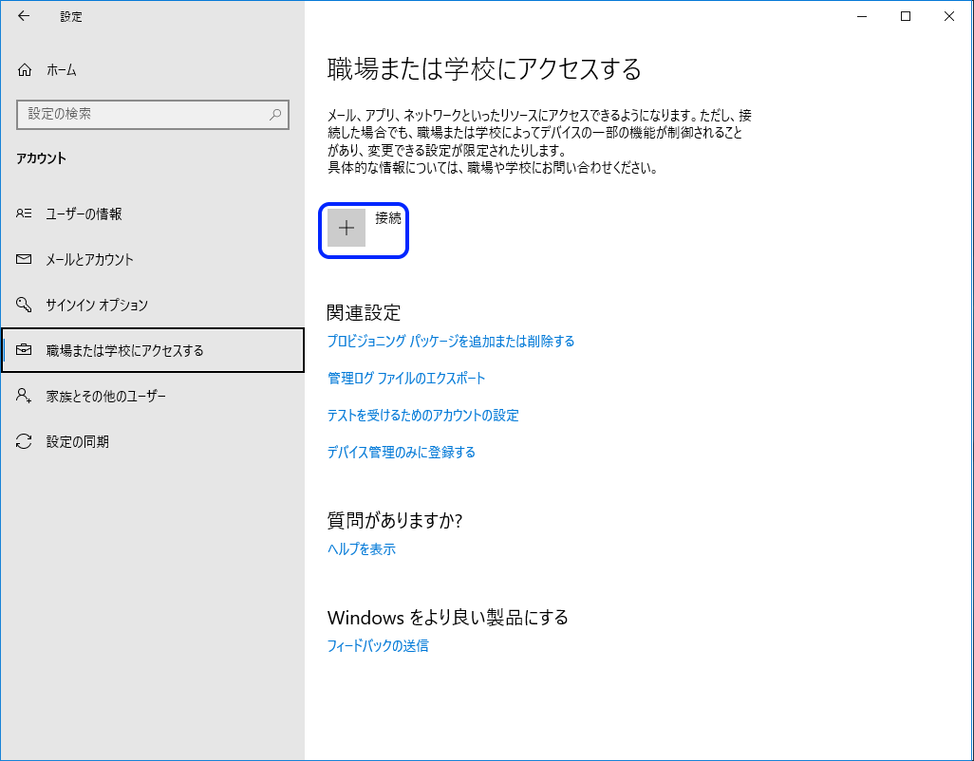974x761 pixels.
Task: Maximize the 設定 window
Action: tap(905, 17)
